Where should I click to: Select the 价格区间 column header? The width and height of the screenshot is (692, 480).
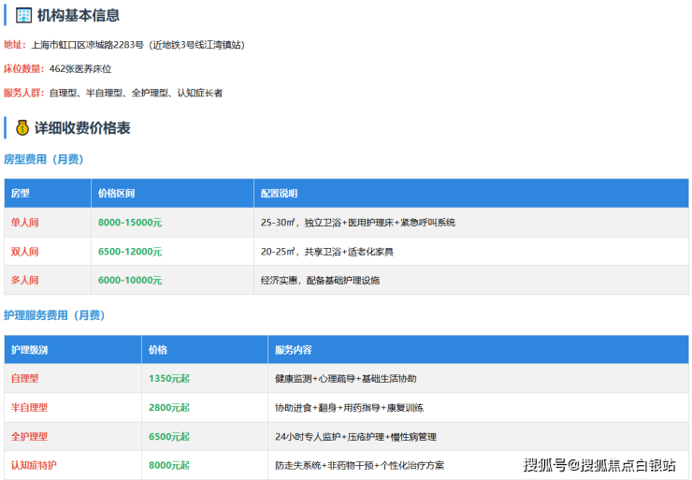coord(116,193)
